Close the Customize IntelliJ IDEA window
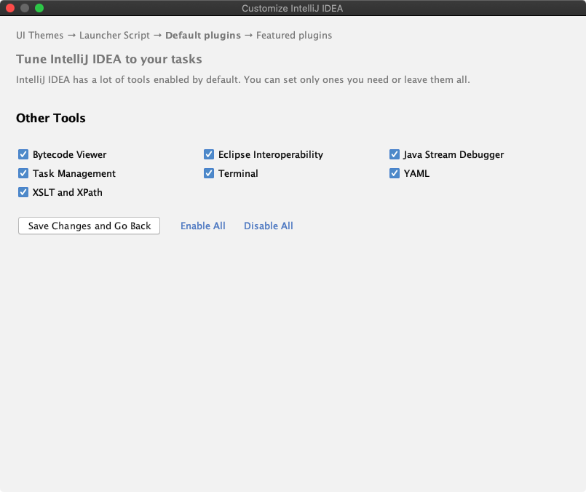The width and height of the screenshot is (586, 492). 10,8
